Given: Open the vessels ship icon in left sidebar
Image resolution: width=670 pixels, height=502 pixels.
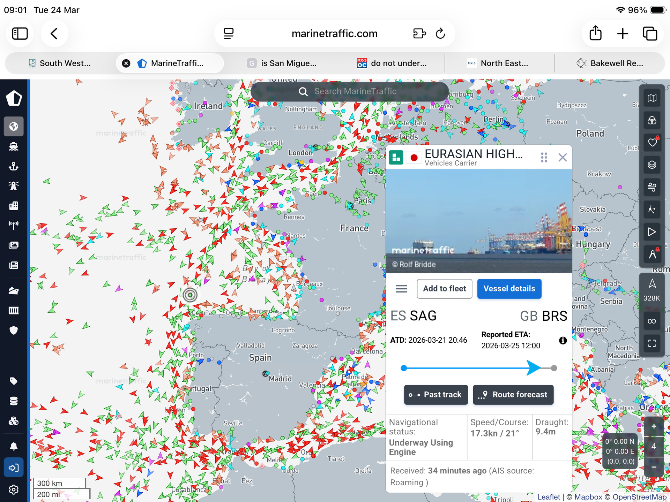Looking at the screenshot, I should click(14, 146).
